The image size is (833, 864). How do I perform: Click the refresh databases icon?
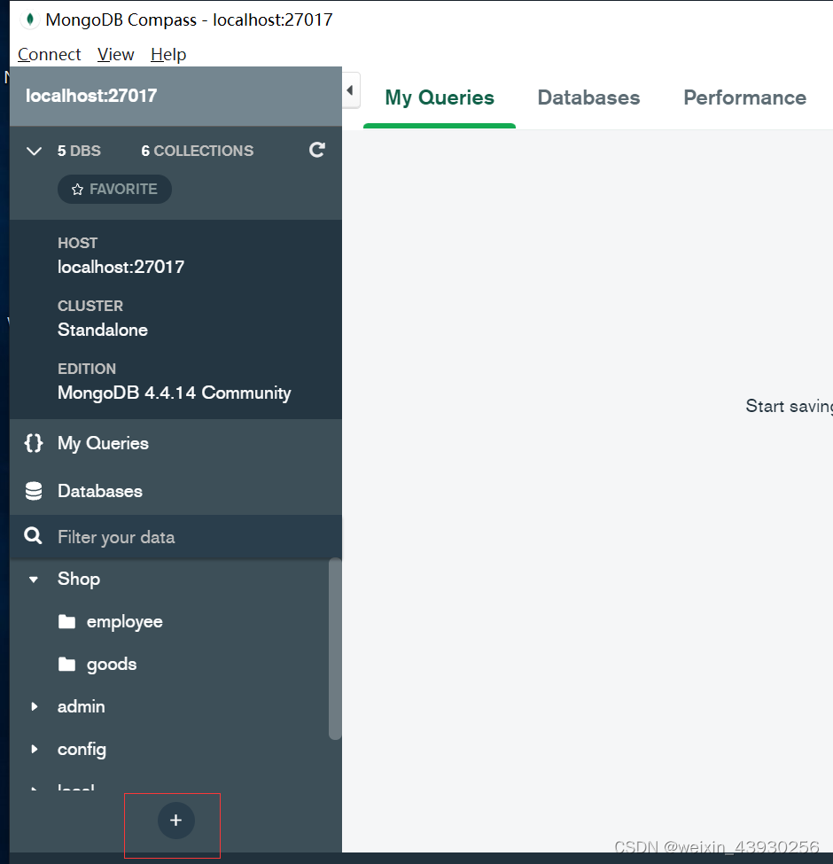316,150
